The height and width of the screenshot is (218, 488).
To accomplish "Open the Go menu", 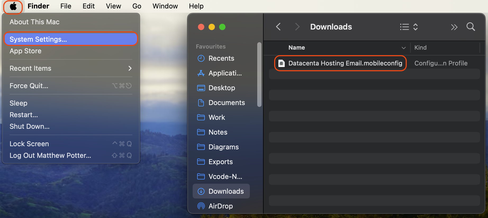I will click(x=137, y=6).
